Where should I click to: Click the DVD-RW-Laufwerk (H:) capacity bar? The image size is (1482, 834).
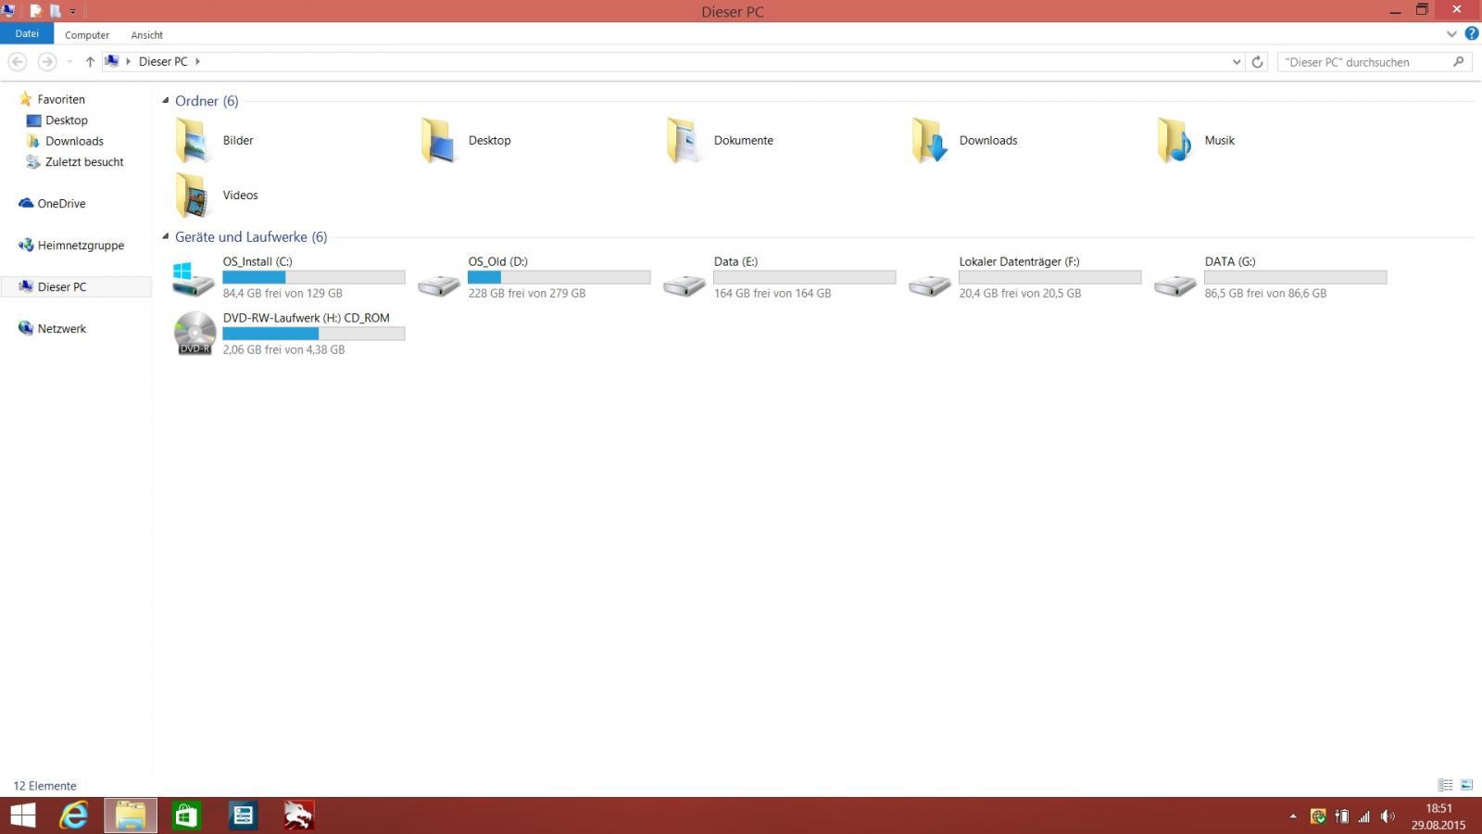click(x=314, y=334)
